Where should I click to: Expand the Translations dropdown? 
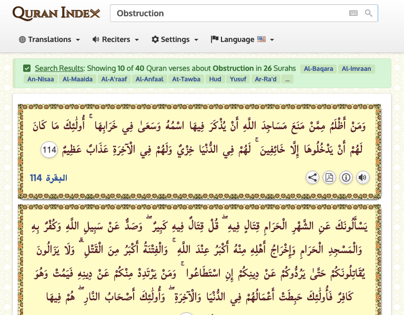pyautogui.click(x=49, y=39)
